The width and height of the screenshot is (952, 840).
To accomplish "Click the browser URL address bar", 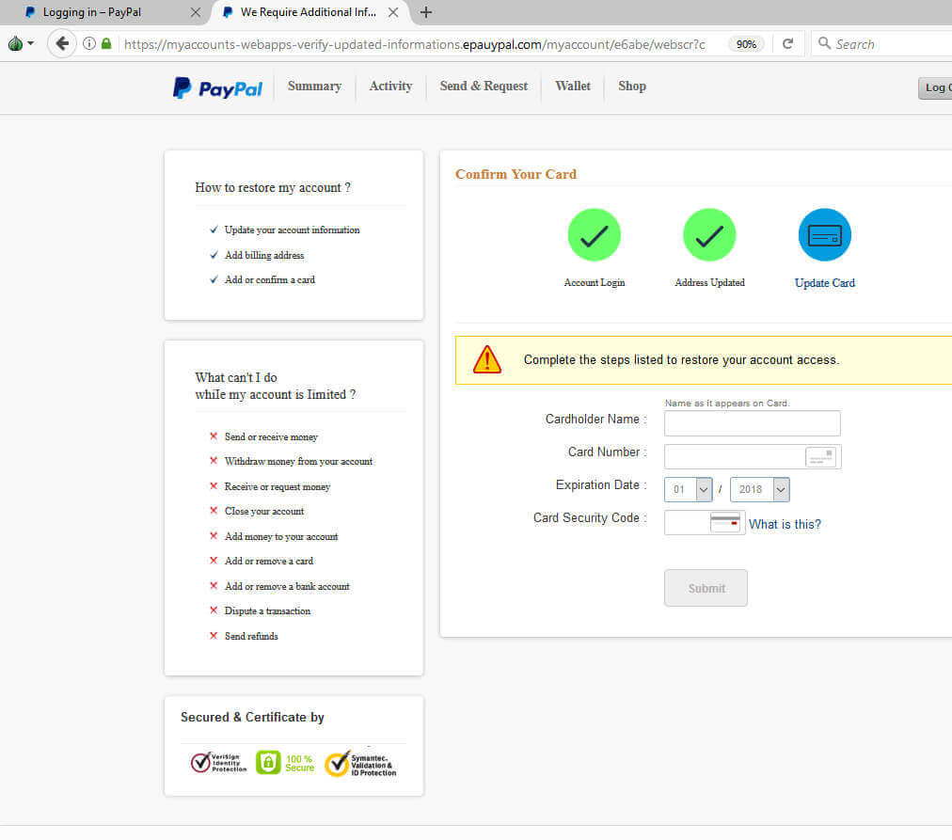I will [415, 44].
